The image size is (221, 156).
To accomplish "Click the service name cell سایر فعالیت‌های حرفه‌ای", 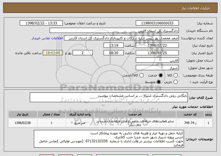I will 135,123.
